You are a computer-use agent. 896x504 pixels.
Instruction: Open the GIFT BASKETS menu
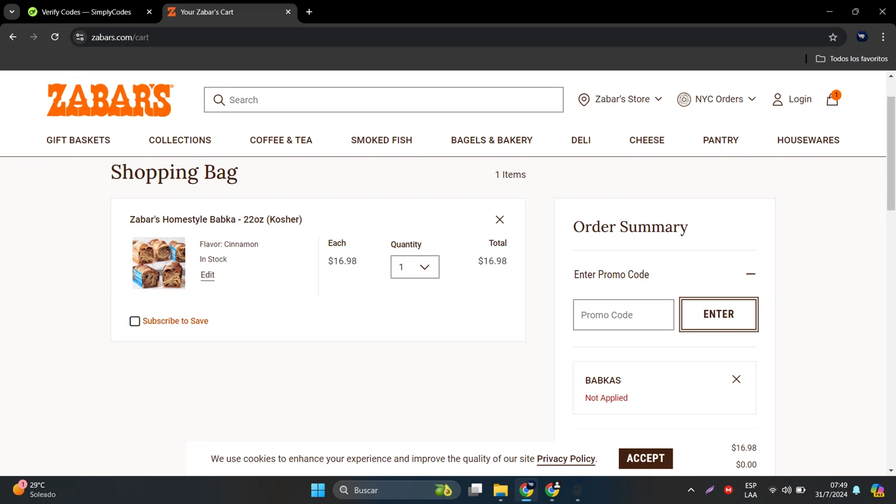[x=78, y=140]
